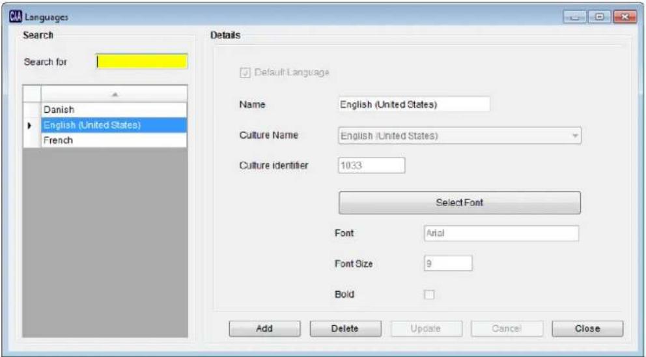646x357 pixels.
Task: Click the row header cell beside Danish
Action: pyautogui.click(x=32, y=109)
